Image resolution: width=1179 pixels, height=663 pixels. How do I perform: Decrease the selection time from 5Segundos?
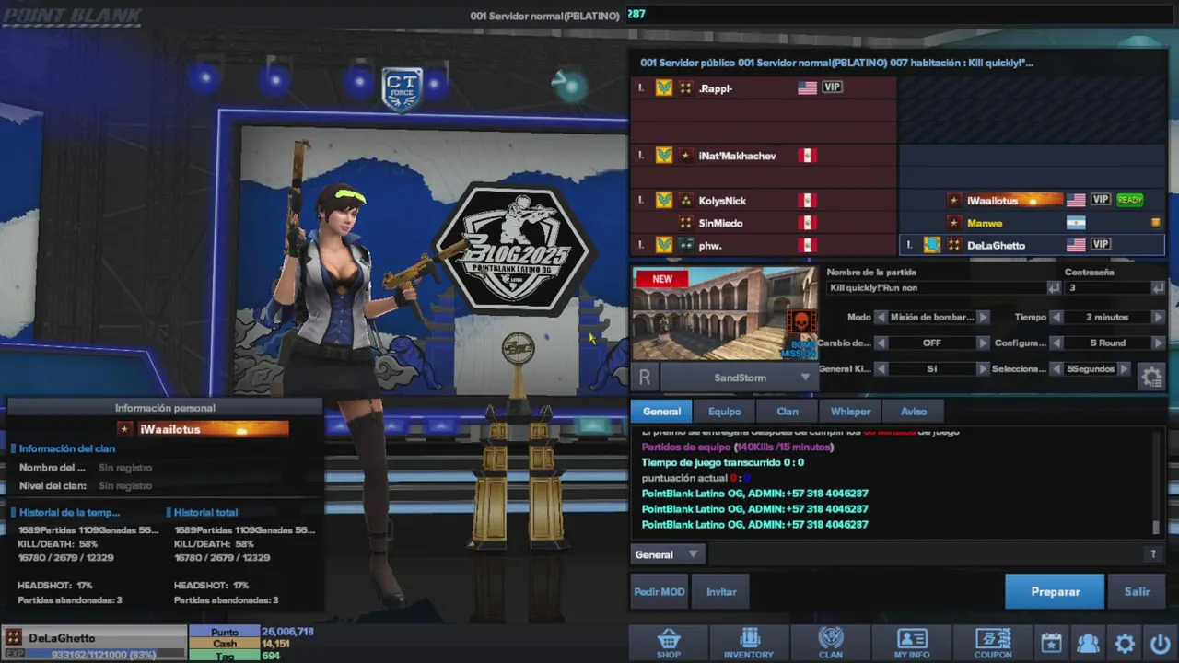(1056, 368)
